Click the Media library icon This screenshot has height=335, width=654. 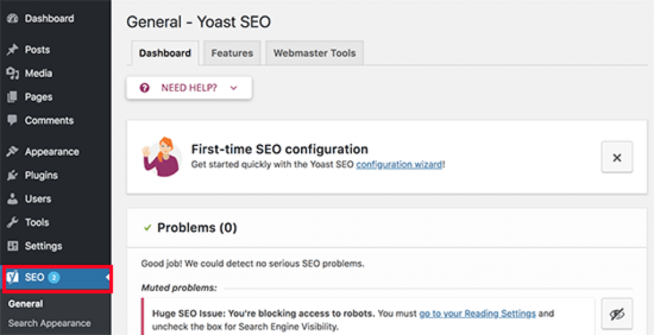(12, 73)
